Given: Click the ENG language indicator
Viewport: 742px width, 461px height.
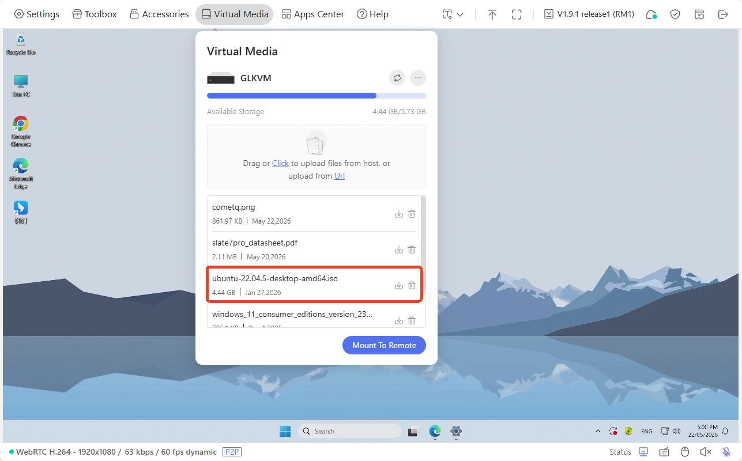Looking at the screenshot, I should pos(647,431).
